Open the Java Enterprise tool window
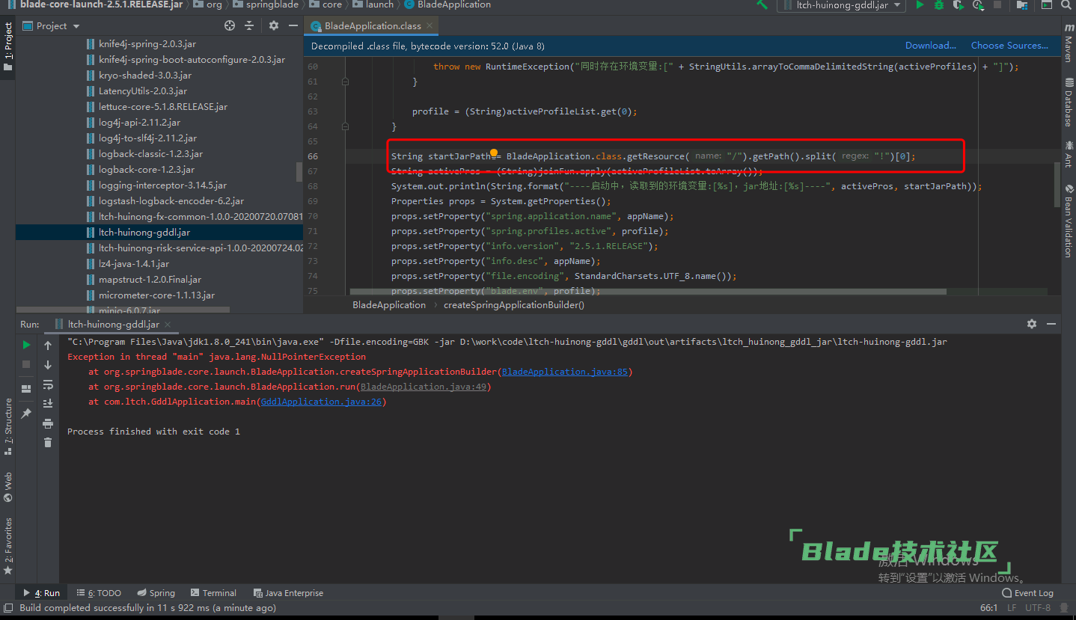The width and height of the screenshot is (1076, 620). 288,593
